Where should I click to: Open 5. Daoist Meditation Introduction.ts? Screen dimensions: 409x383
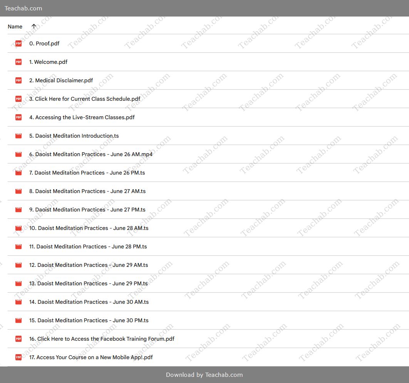(74, 136)
